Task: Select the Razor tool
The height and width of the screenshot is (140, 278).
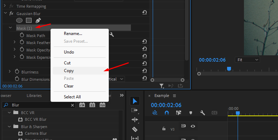Action: [x=135, y=129]
